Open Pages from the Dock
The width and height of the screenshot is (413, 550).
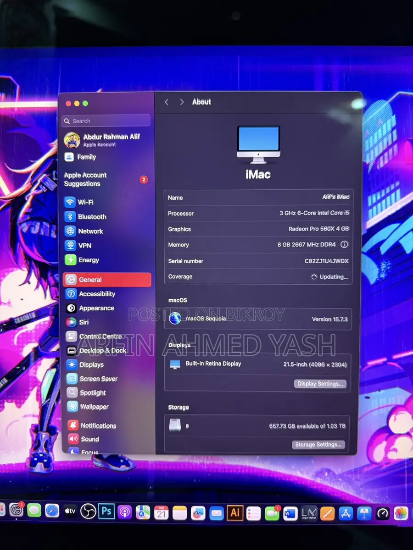[327, 513]
